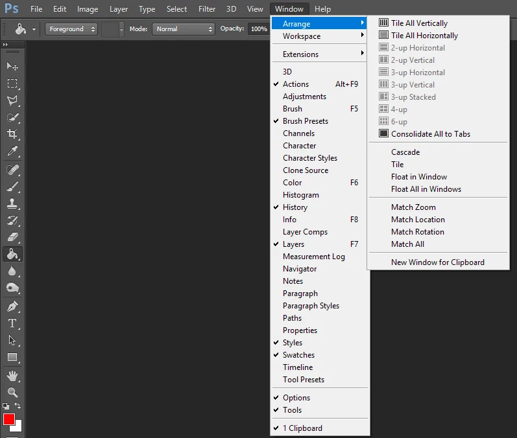The height and width of the screenshot is (438, 517).
Task: Choose Float in Window
Action: coord(438,177)
